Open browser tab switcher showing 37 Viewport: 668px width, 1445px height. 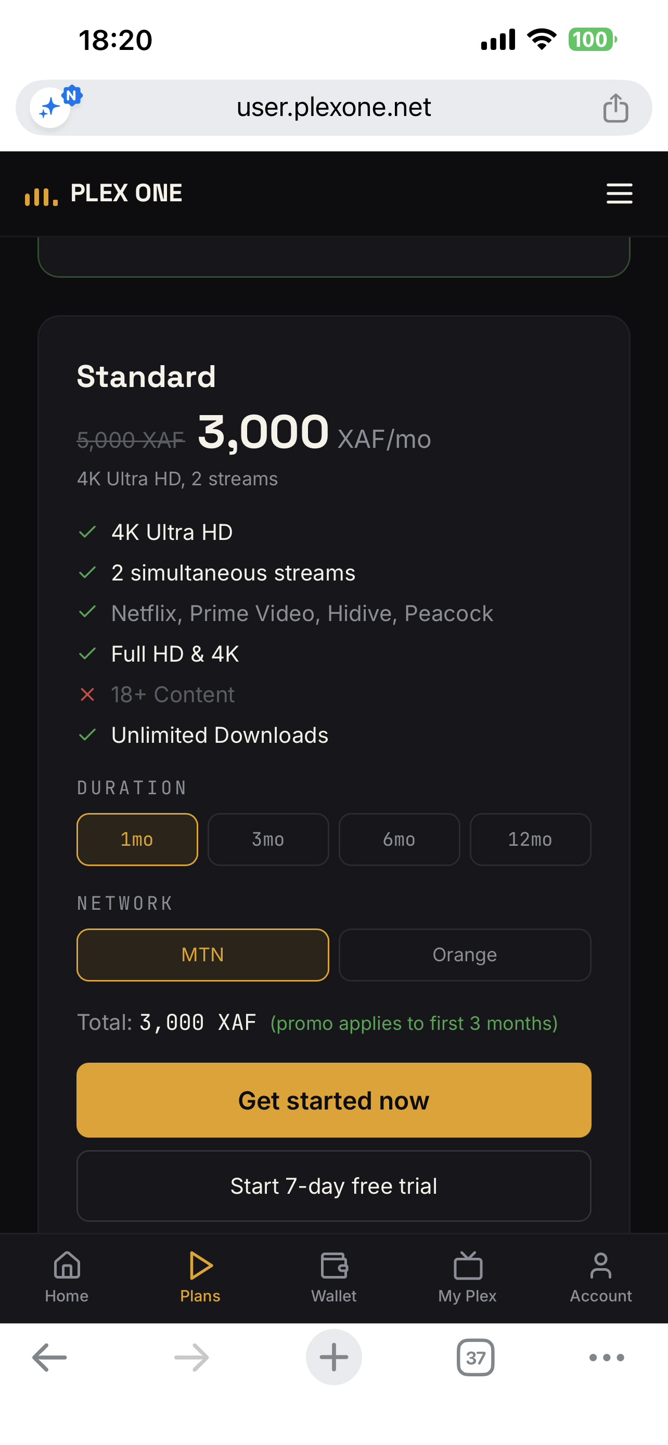coord(475,1358)
